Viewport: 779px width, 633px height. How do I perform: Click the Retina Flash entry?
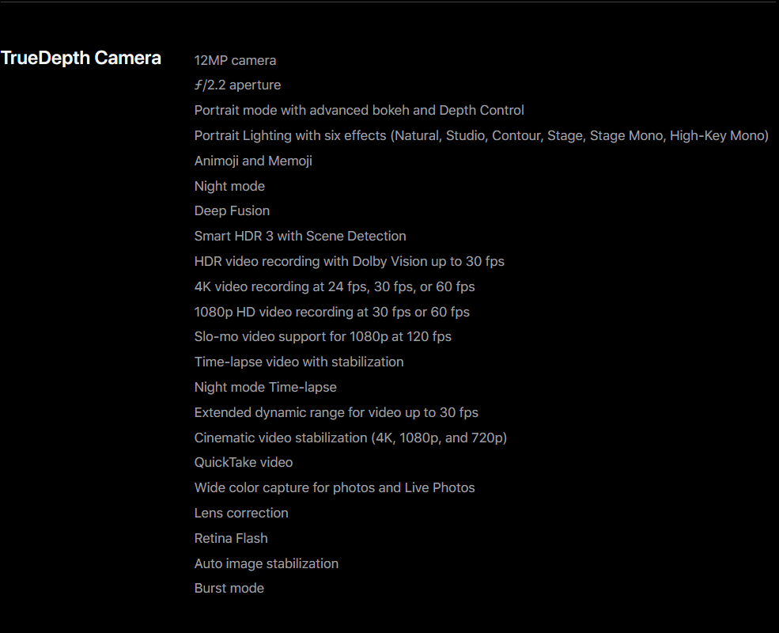point(231,539)
